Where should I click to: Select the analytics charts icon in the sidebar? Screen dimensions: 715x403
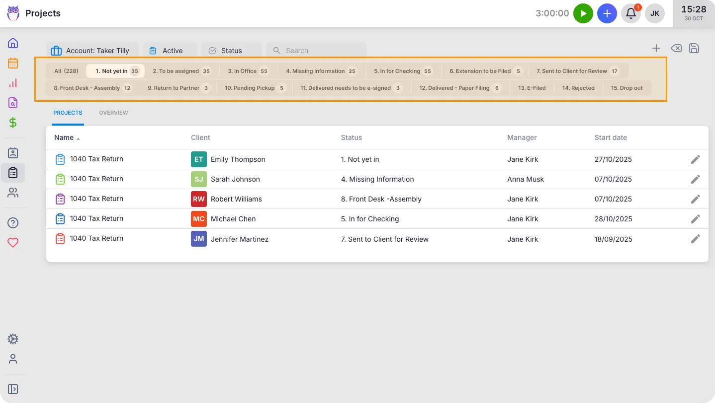(13, 82)
